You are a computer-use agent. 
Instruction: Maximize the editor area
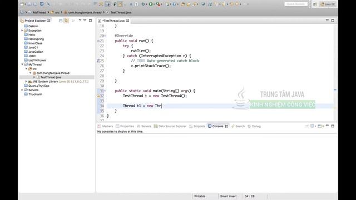(x=333, y=21)
